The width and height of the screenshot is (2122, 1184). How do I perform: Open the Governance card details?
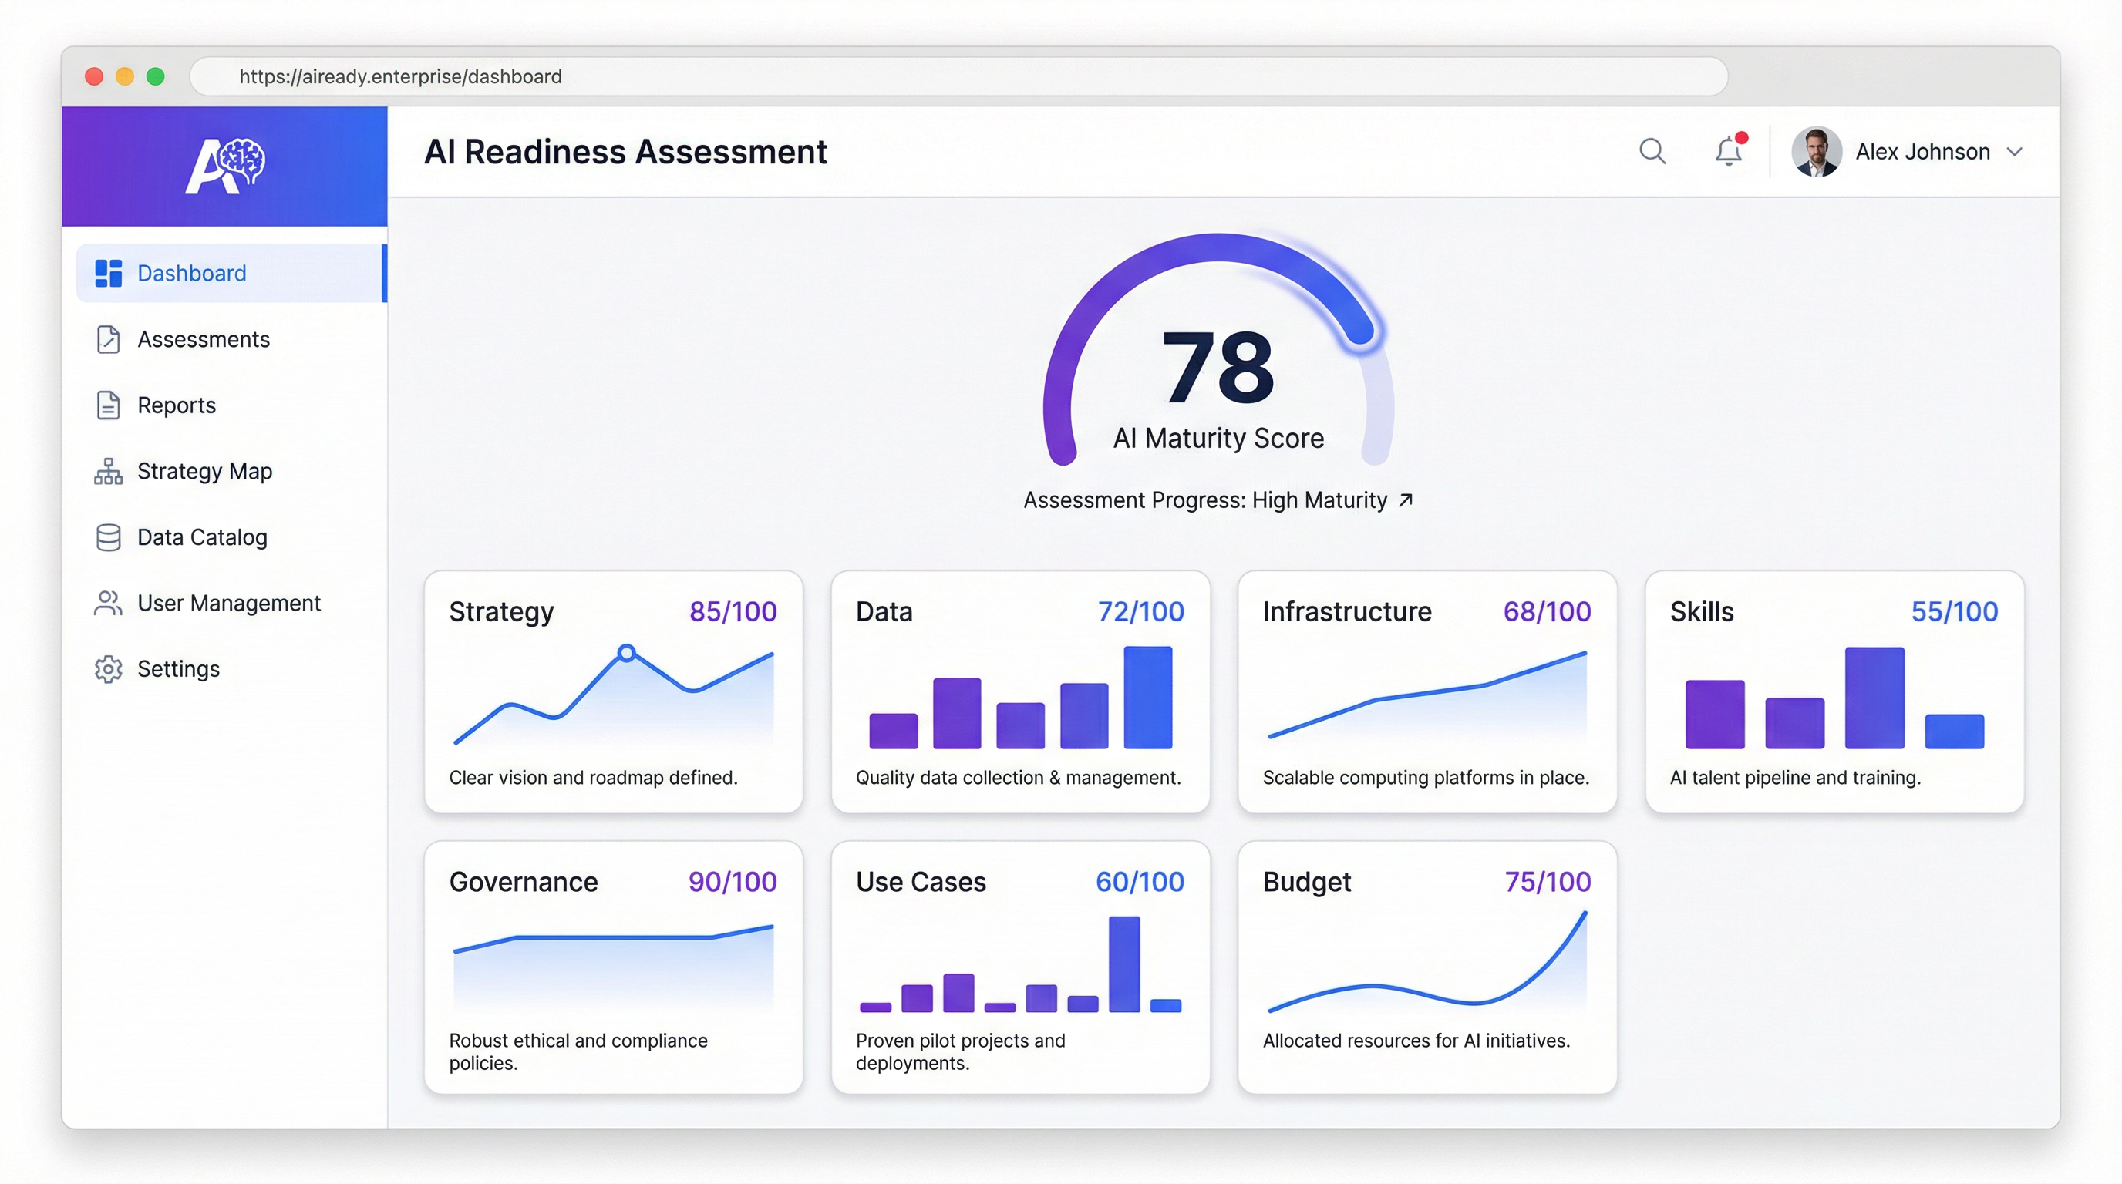coord(613,964)
